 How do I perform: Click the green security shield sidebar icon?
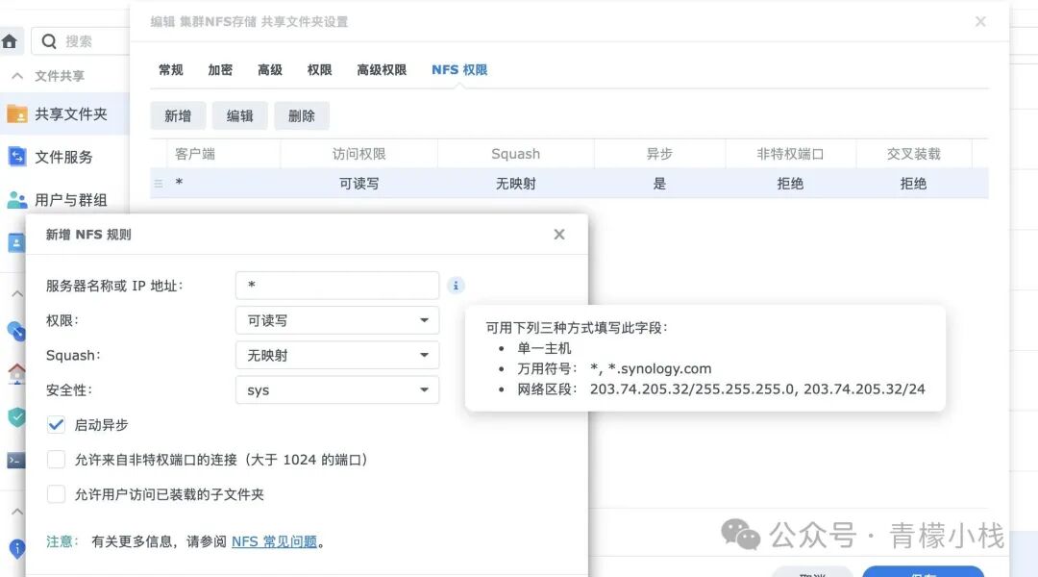[x=13, y=417]
